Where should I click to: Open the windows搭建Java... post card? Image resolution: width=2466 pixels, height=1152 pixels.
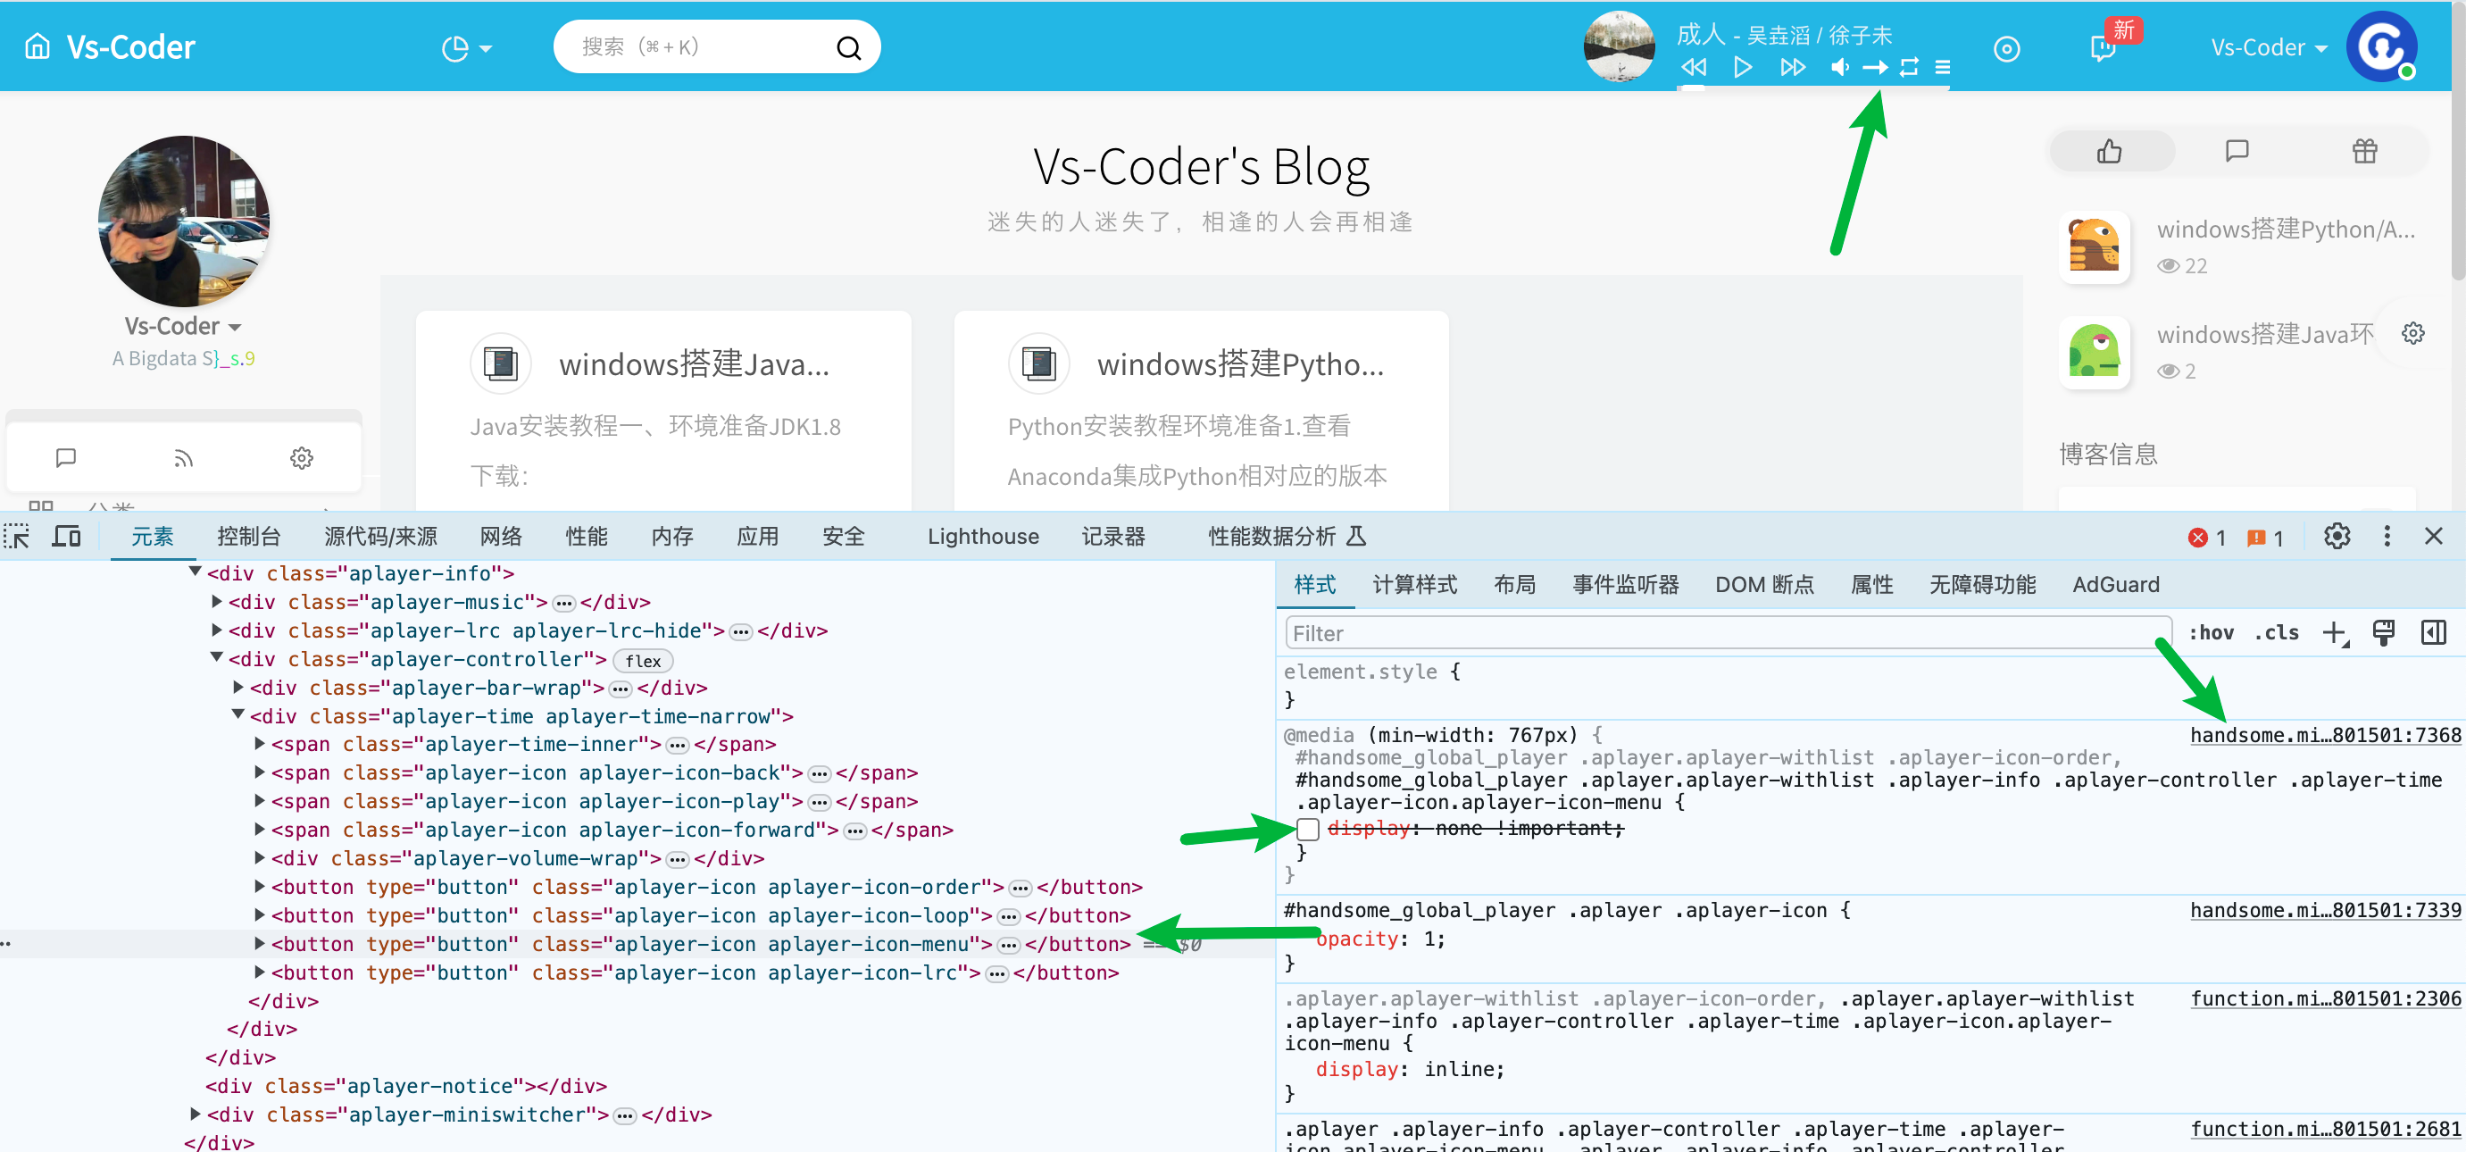[694, 363]
